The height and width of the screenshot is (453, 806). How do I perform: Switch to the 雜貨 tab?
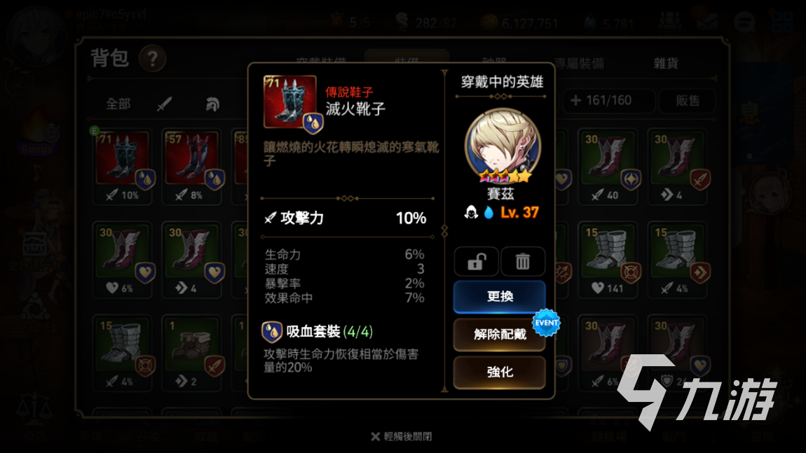tap(666, 63)
